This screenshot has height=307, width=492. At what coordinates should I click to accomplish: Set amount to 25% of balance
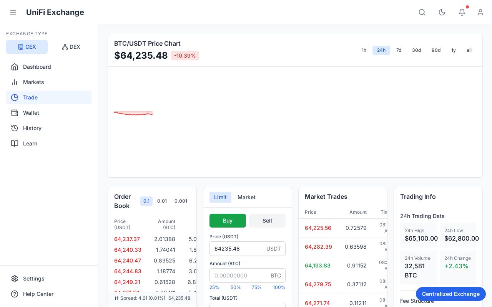click(x=214, y=287)
